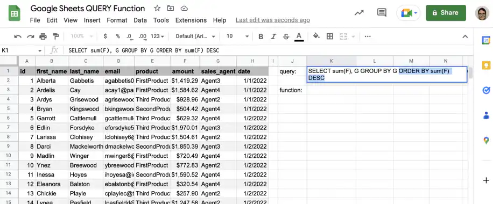Viewport: 493px width, 204px height.
Task: Open the Name box dropdown arrow
Action: [x=40, y=50]
